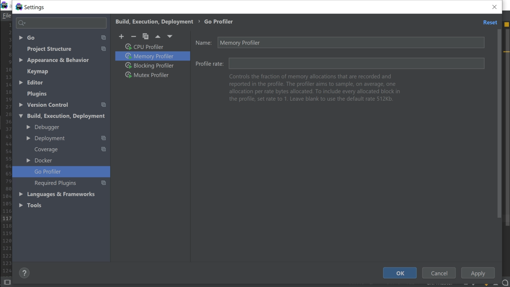Collapse Build, Execution, Deployment section
This screenshot has width=510, height=287.
21,116
